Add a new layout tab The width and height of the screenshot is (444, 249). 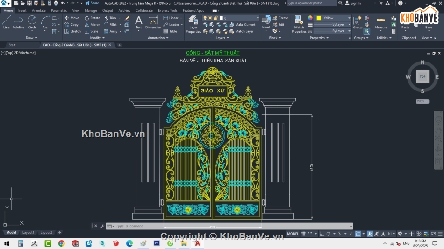click(x=59, y=232)
